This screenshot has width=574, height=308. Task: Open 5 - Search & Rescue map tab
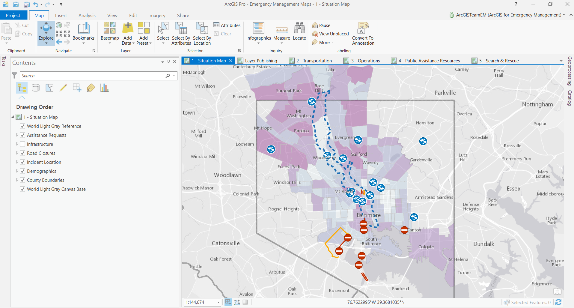tap(495, 61)
